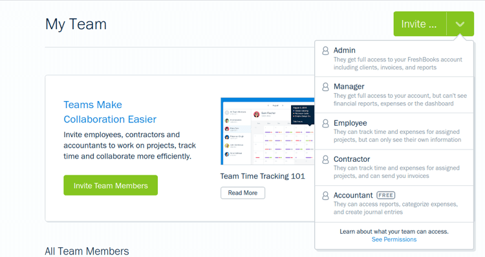Click the Teams Make Collaboration Easier heading
The width and height of the screenshot is (485, 257).
(110, 112)
